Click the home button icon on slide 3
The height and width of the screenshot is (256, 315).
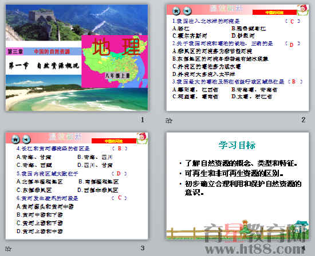15,139
